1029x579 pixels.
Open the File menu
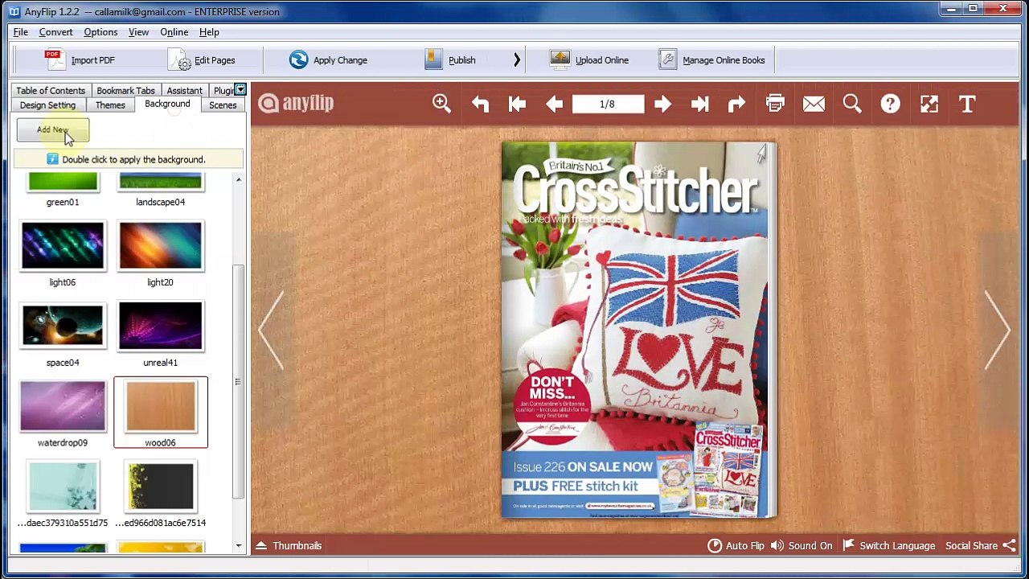(21, 32)
